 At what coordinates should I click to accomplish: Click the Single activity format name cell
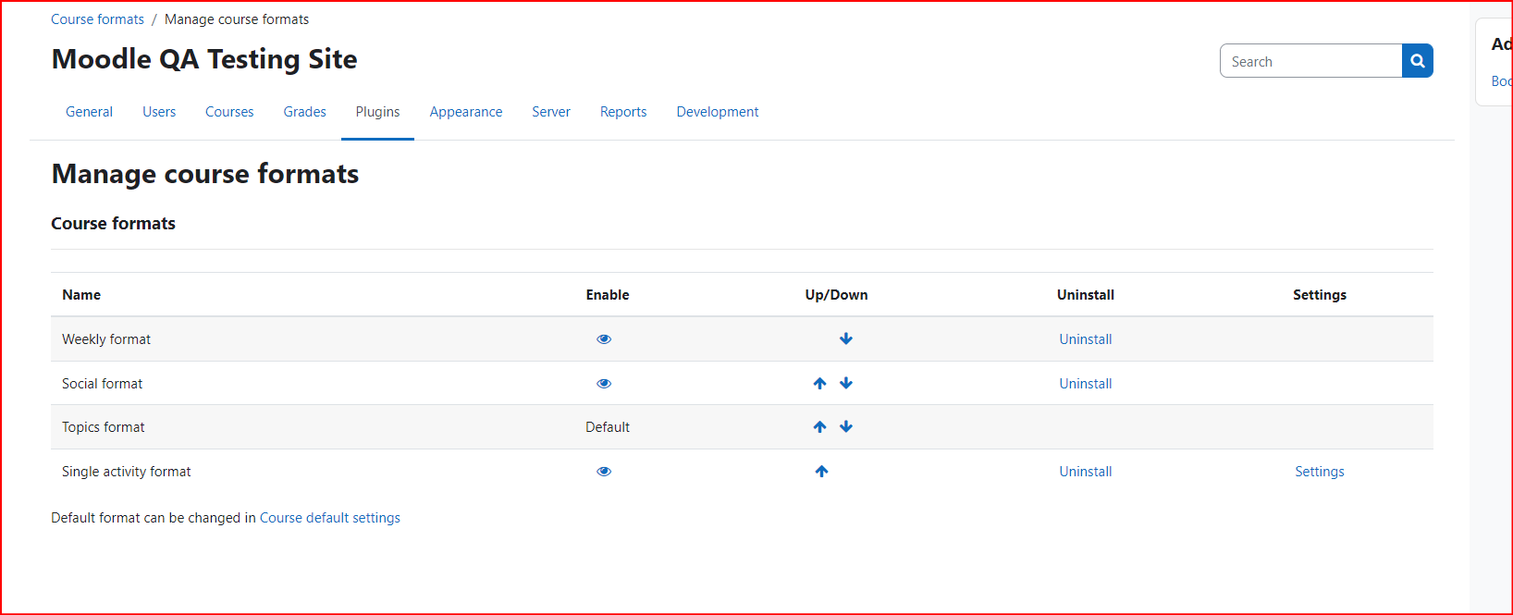click(127, 472)
